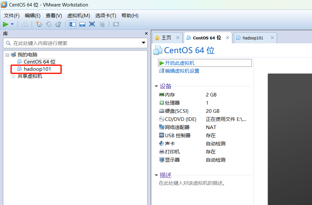Click the 网络适配器 network adapter icon
312x205 pixels.
pyautogui.click(x=162, y=127)
